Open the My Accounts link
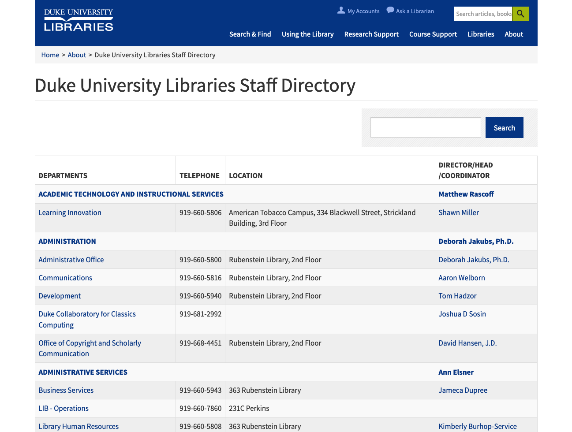572x432 pixels. pos(363,11)
